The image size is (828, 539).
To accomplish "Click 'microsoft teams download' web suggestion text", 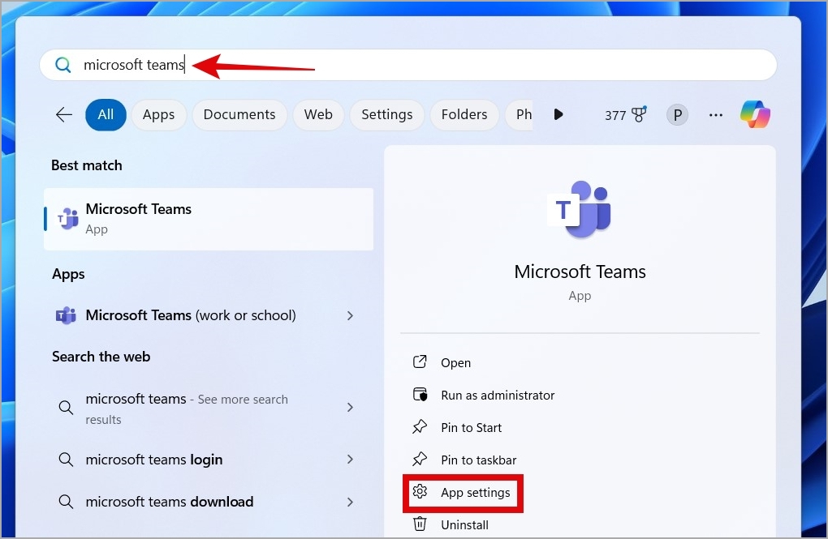I will point(170,502).
